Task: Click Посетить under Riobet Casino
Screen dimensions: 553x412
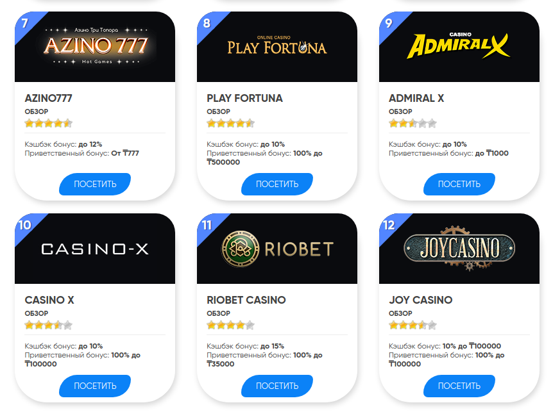Action: [x=277, y=386]
